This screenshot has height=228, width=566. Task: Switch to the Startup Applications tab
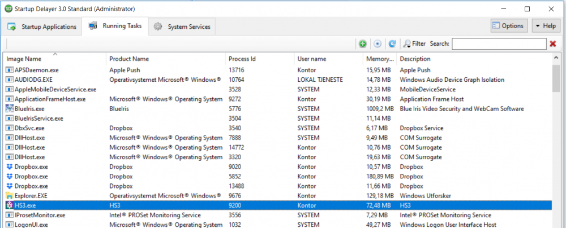[42, 27]
